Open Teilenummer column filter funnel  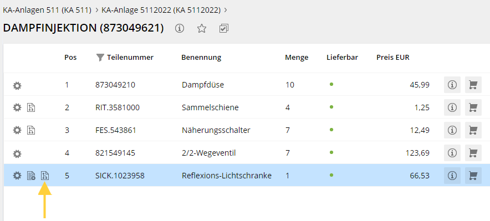click(x=100, y=58)
